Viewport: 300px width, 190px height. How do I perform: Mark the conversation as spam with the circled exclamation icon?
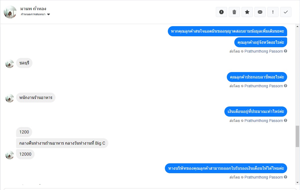click(221, 12)
